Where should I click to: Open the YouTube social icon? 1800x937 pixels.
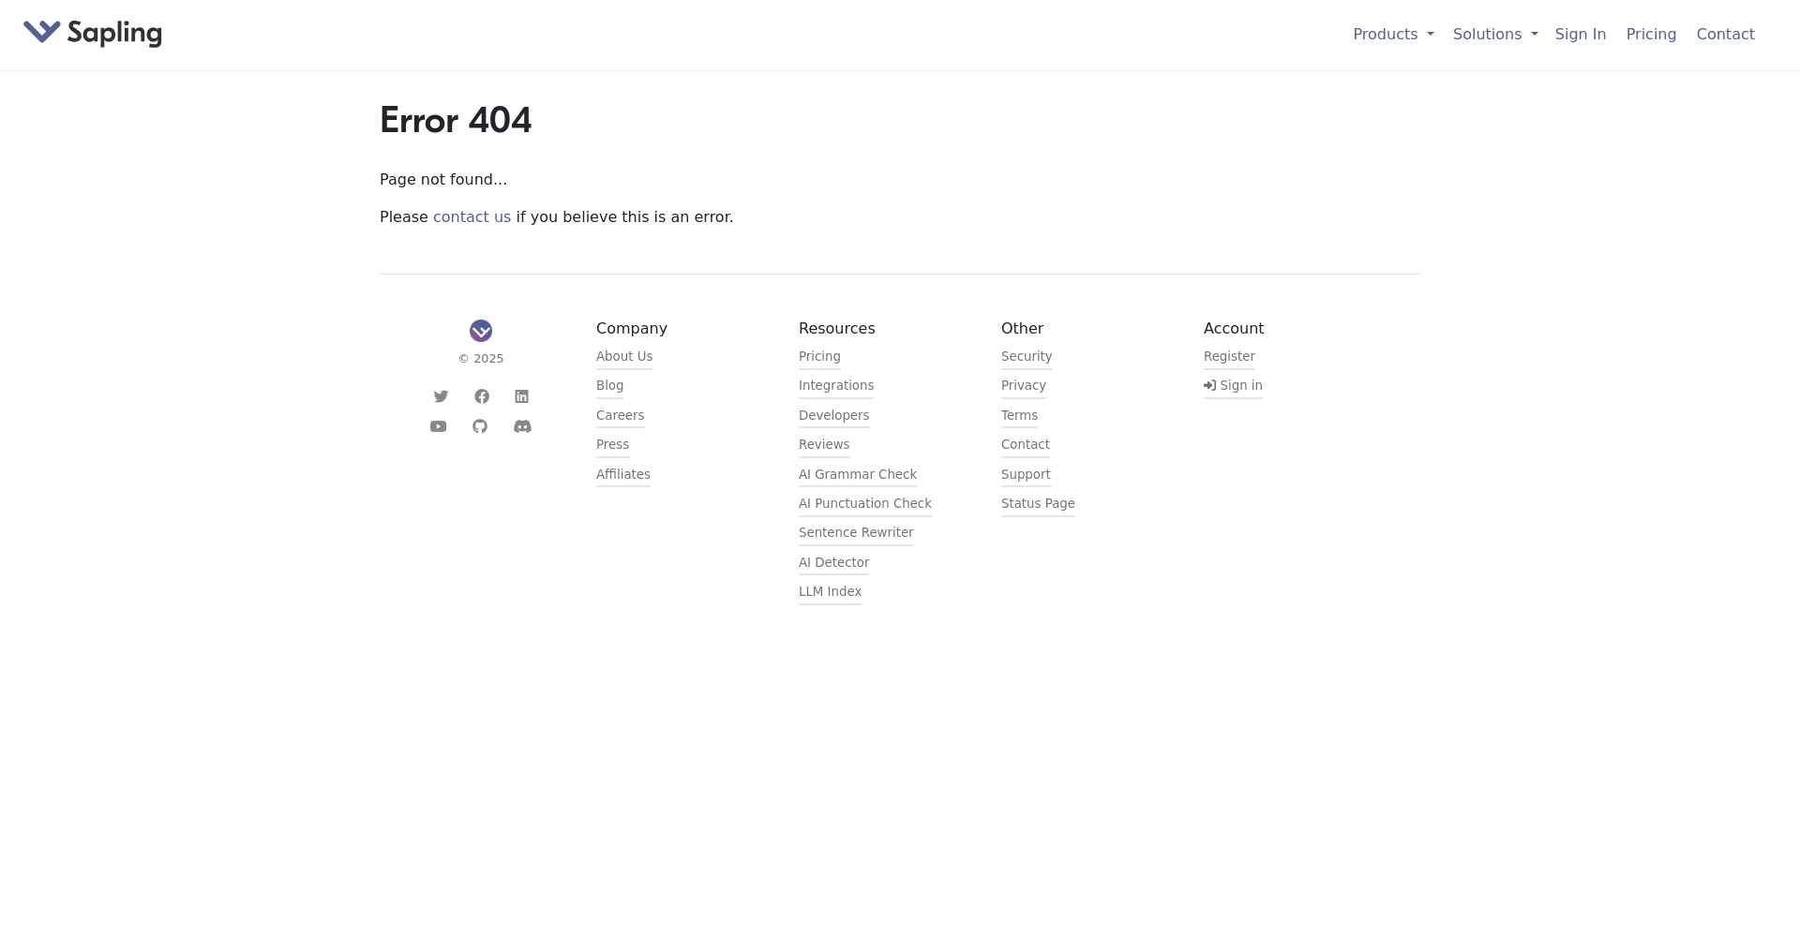click(x=438, y=426)
